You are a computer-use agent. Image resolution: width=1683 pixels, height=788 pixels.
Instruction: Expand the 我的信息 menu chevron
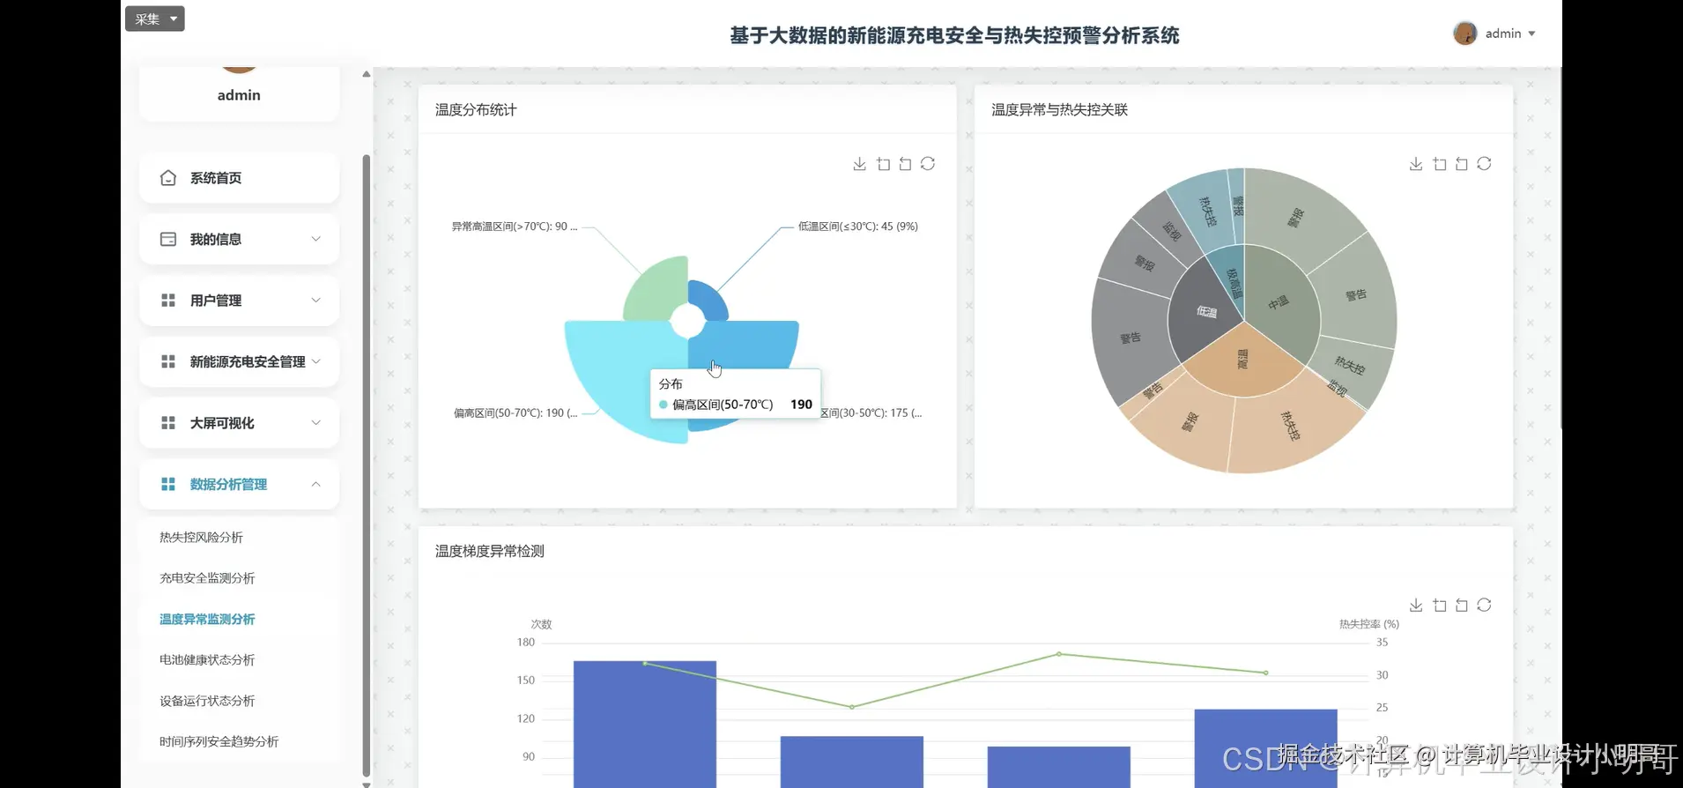(315, 239)
